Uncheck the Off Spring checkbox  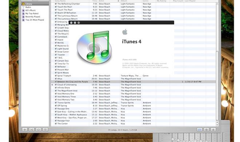(56, 106)
